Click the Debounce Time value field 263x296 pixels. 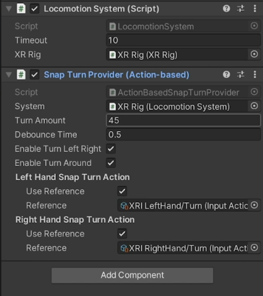coord(183,134)
